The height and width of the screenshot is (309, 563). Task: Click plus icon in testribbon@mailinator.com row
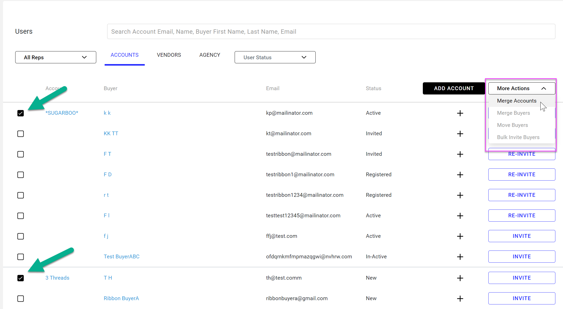click(460, 154)
